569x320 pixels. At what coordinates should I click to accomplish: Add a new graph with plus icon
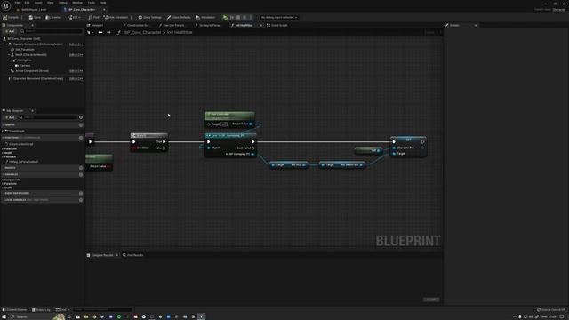pyautogui.click(x=81, y=125)
